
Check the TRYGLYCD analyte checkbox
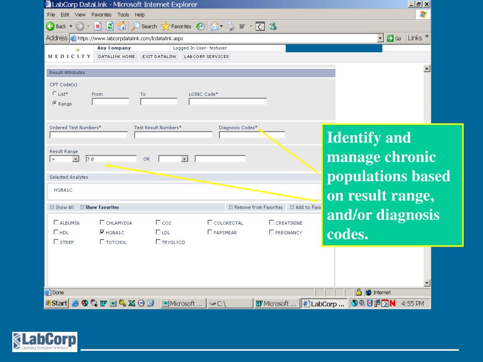pos(158,242)
